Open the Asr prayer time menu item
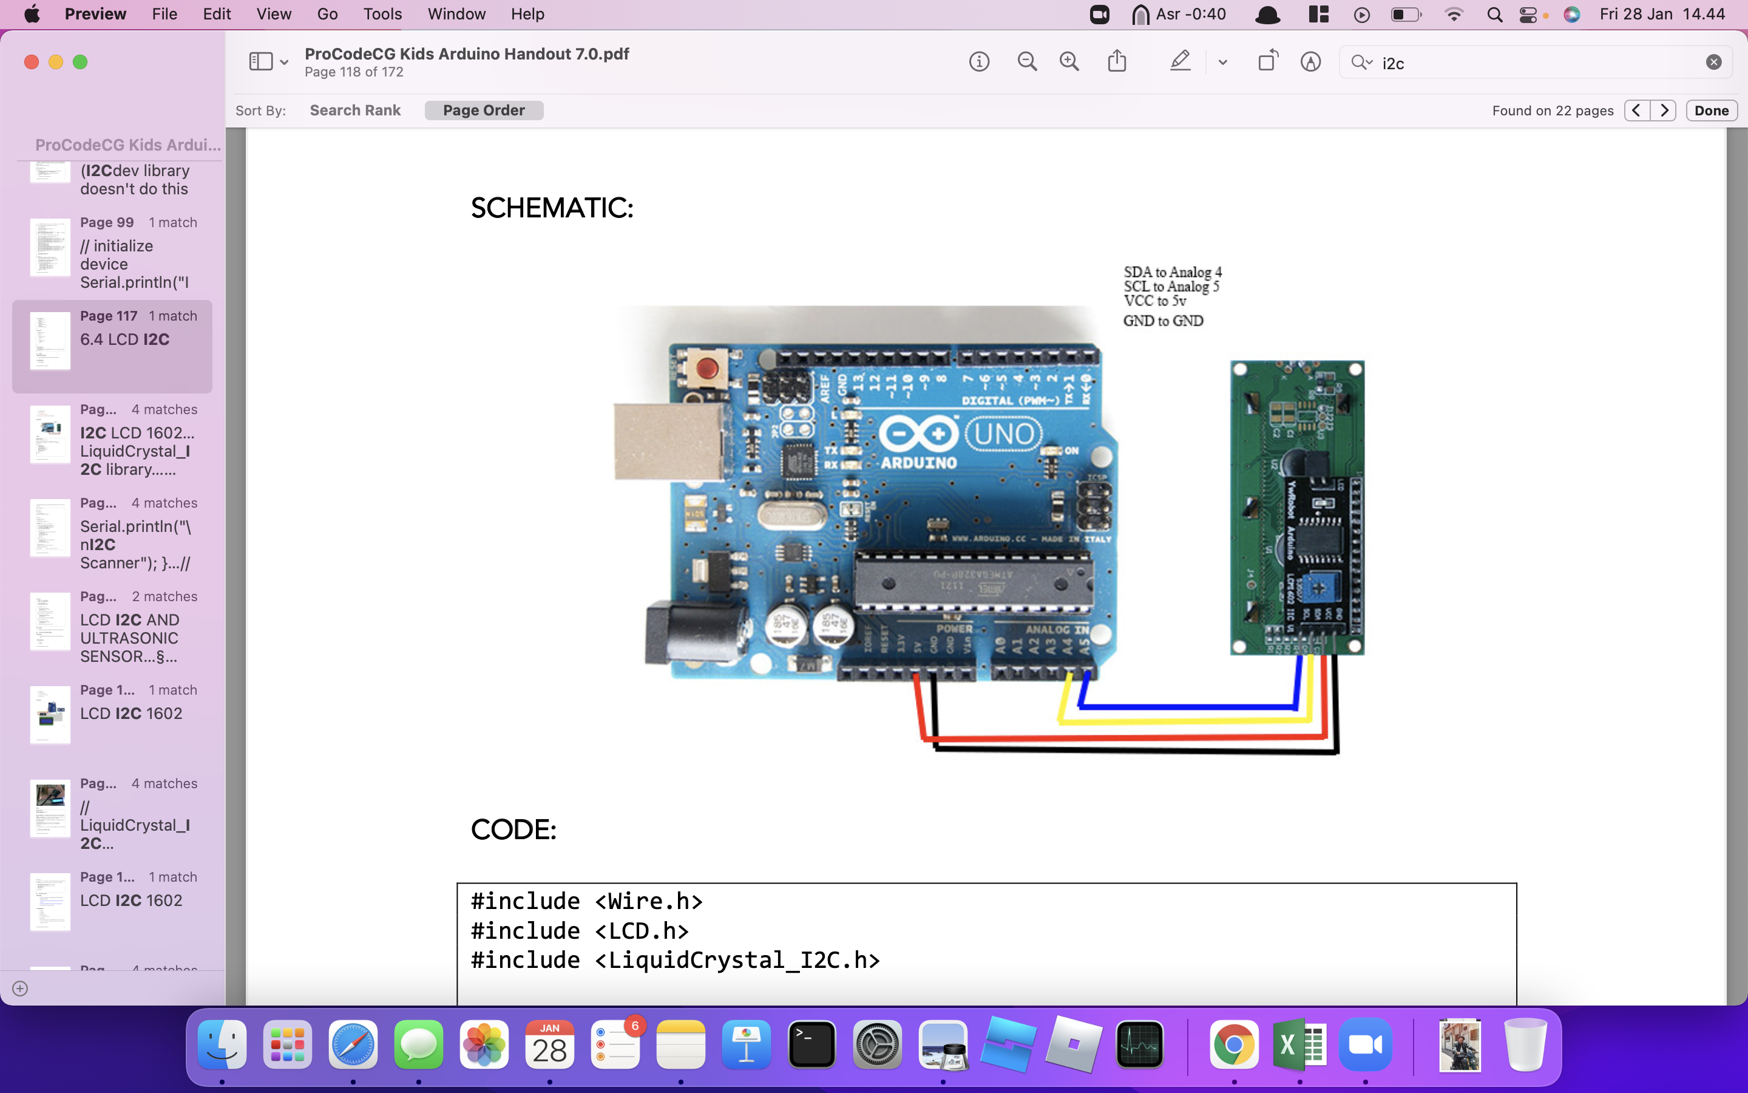1748x1093 pixels. pos(1179,15)
